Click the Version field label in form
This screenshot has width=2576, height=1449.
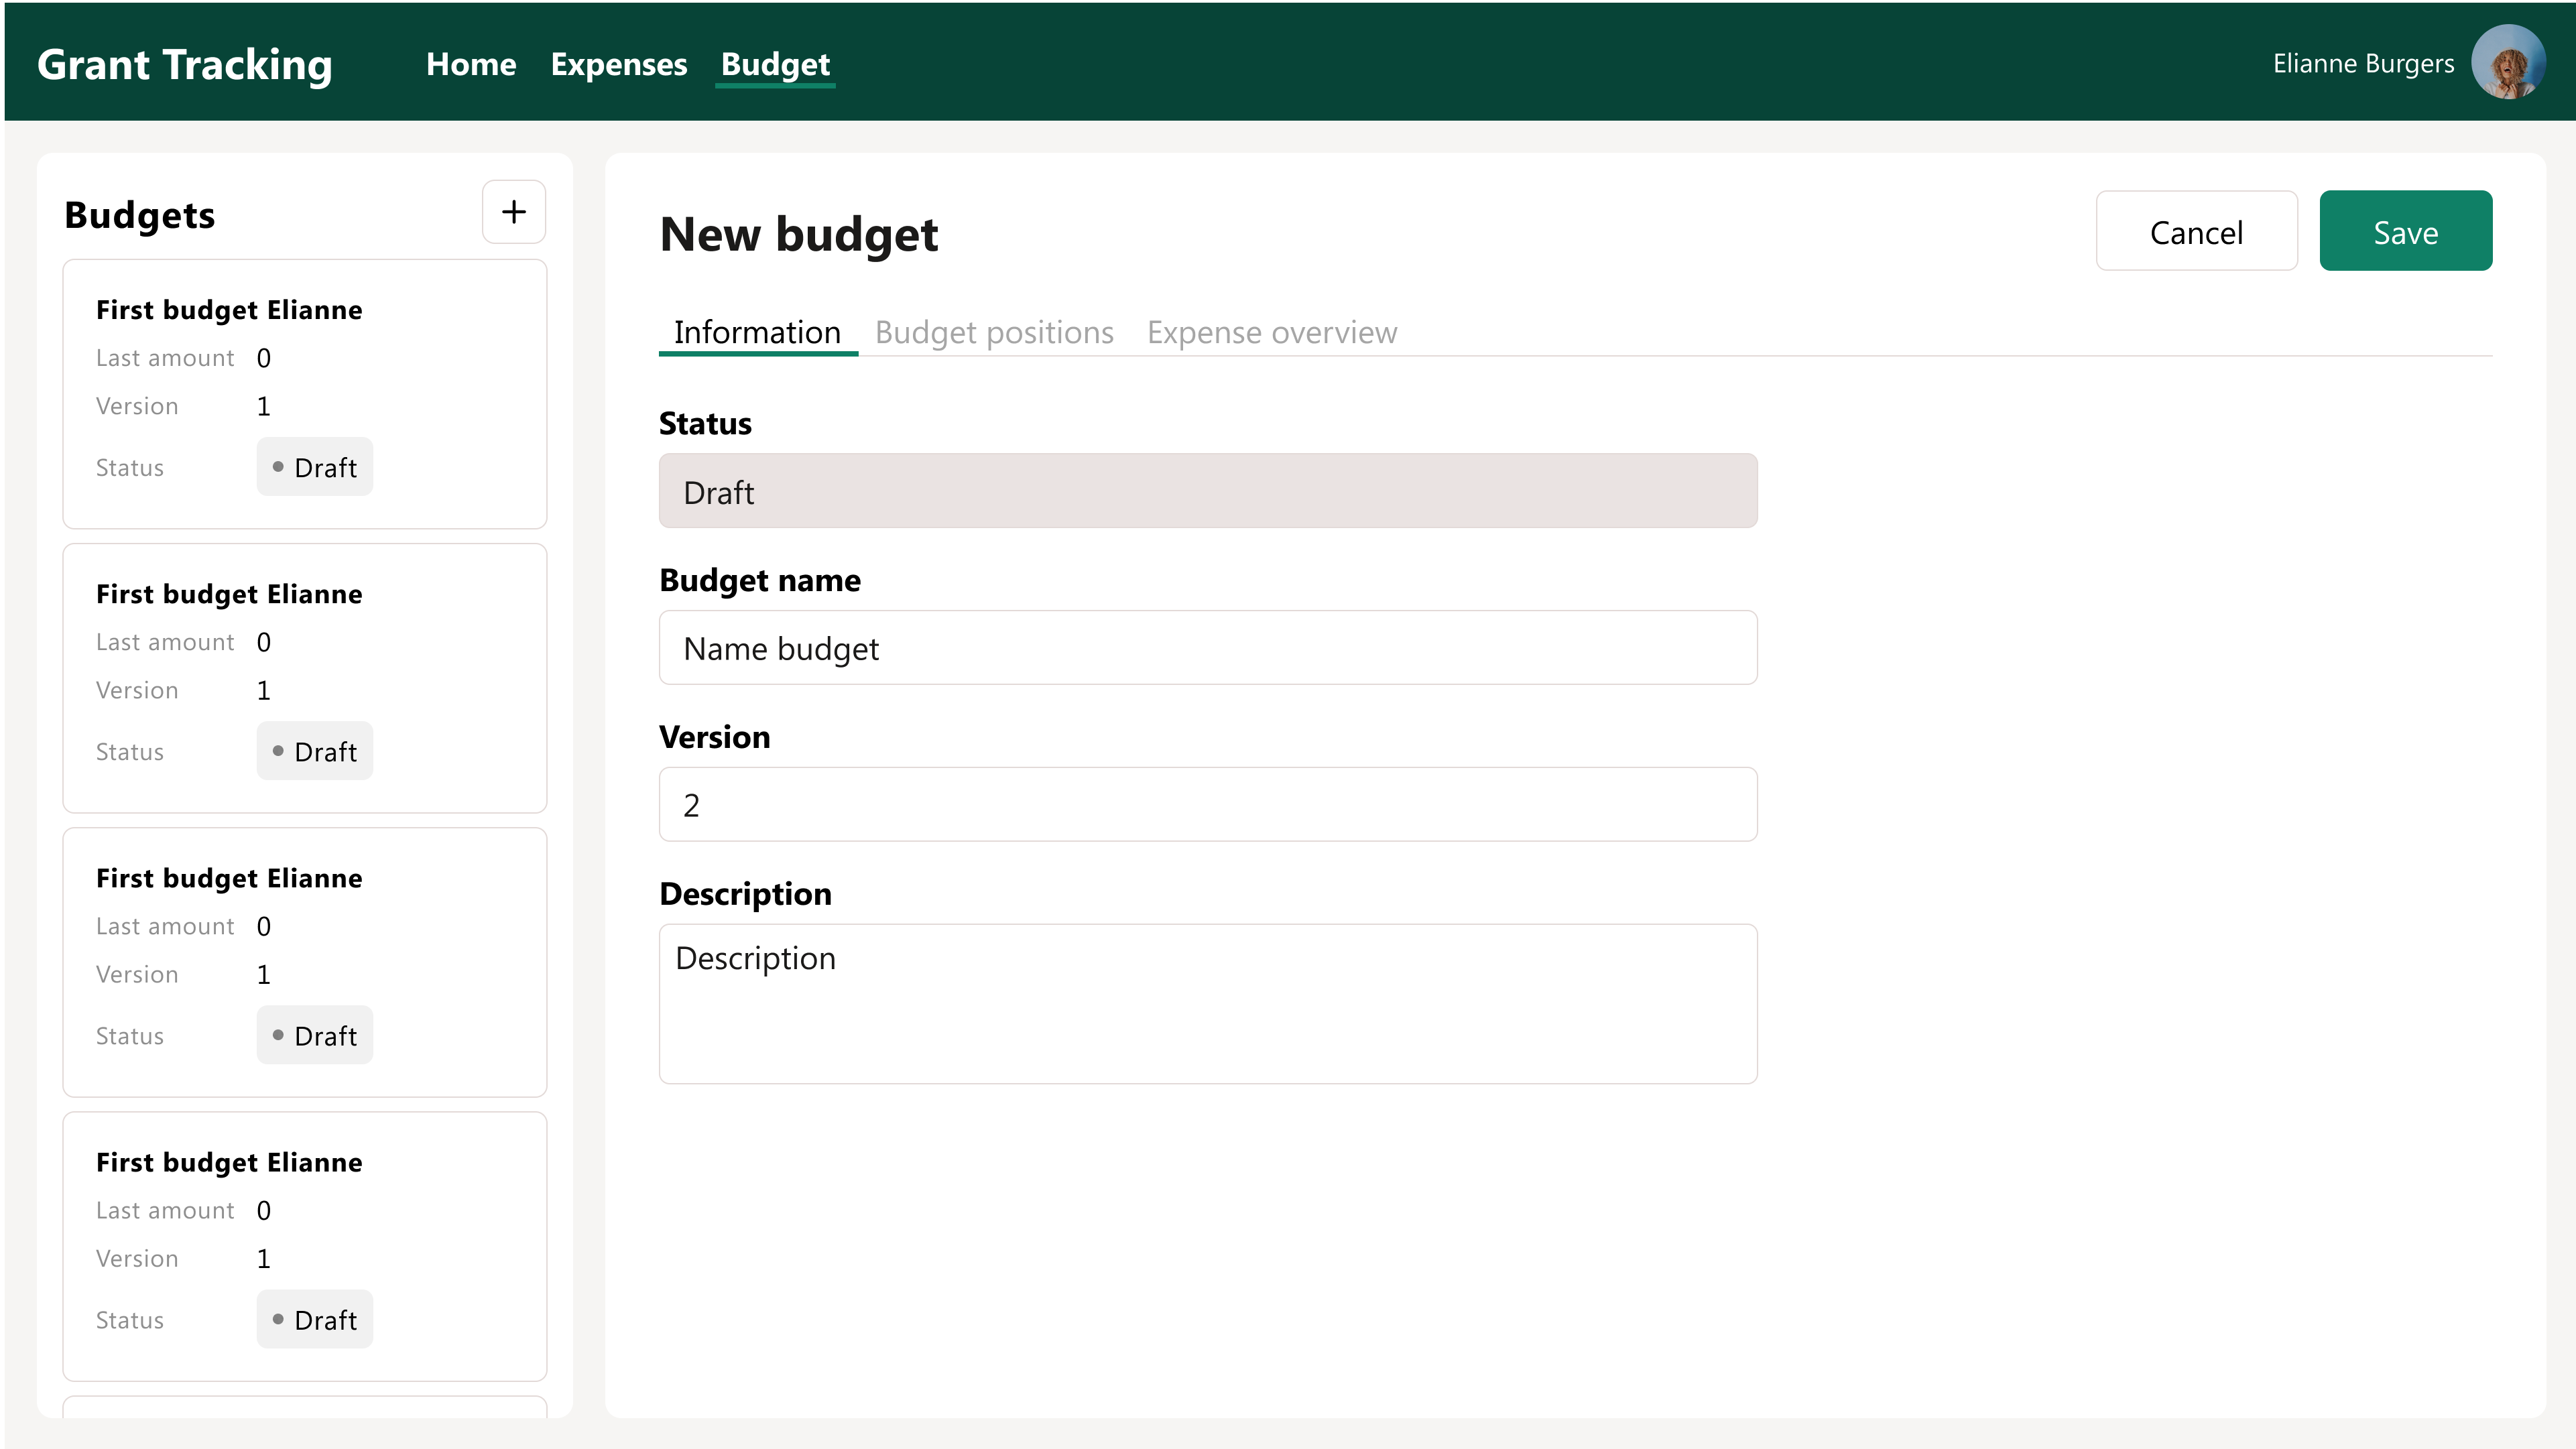[x=715, y=738]
